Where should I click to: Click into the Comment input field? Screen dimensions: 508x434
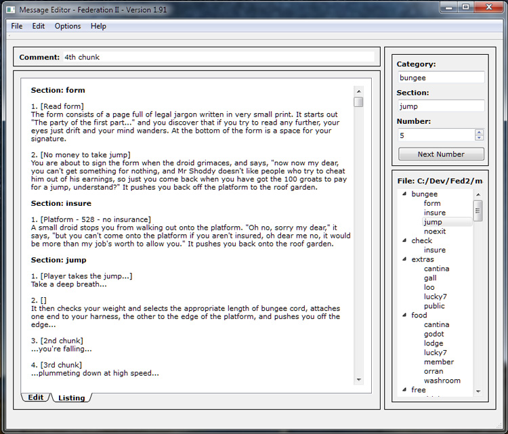[219, 57]
